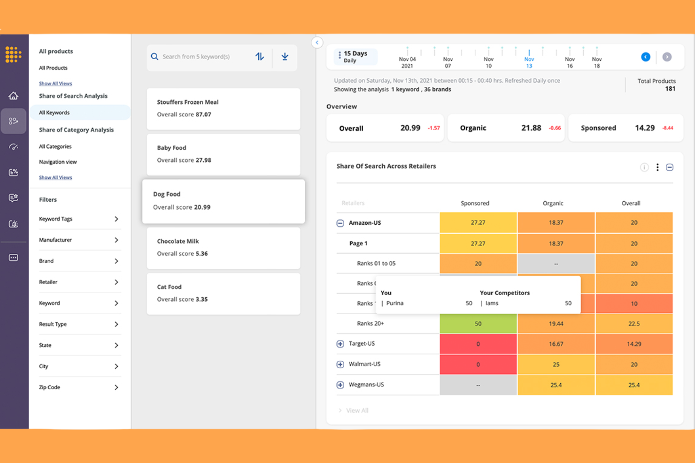Expand the Wegmans-US retailer row
Image resolution: width=695 pixels, height=463 pixels.
(340, 385)
